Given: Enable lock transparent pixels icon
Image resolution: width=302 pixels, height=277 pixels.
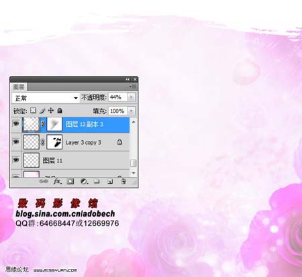Looking at the screenshot, I should tap(33, 111).
